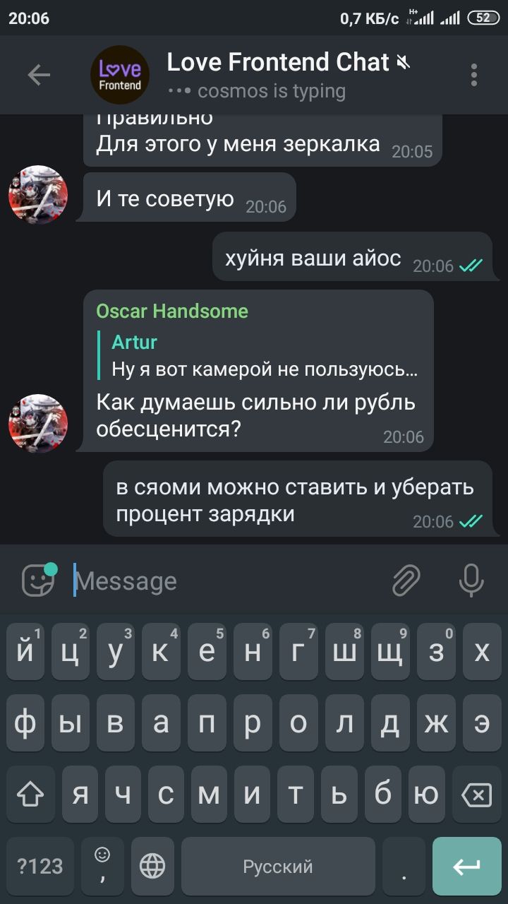The height and width of the screenshot is (904, 508).
Task: Tap the emoji comma key
Action: point(102,866)
